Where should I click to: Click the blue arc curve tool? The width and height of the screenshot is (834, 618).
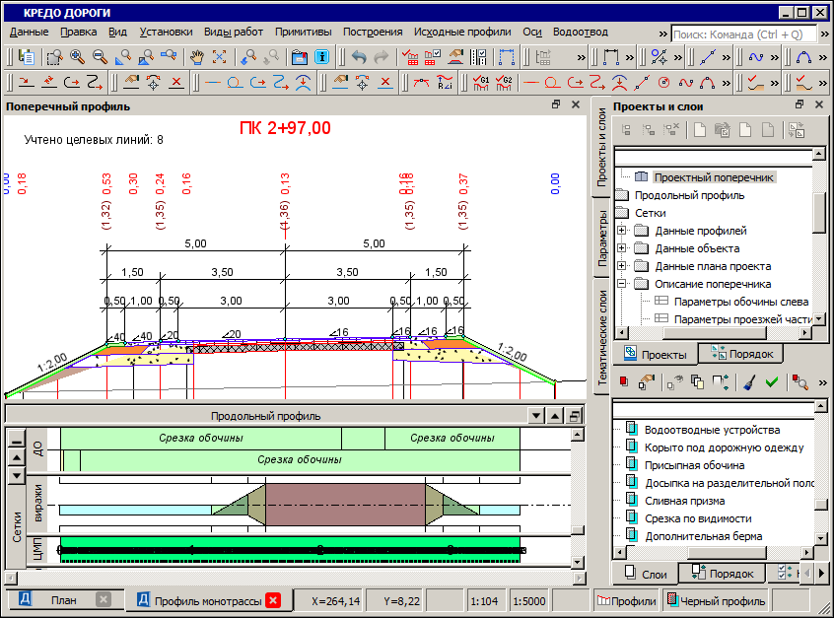pyautogui.click(x=803, y=57)
